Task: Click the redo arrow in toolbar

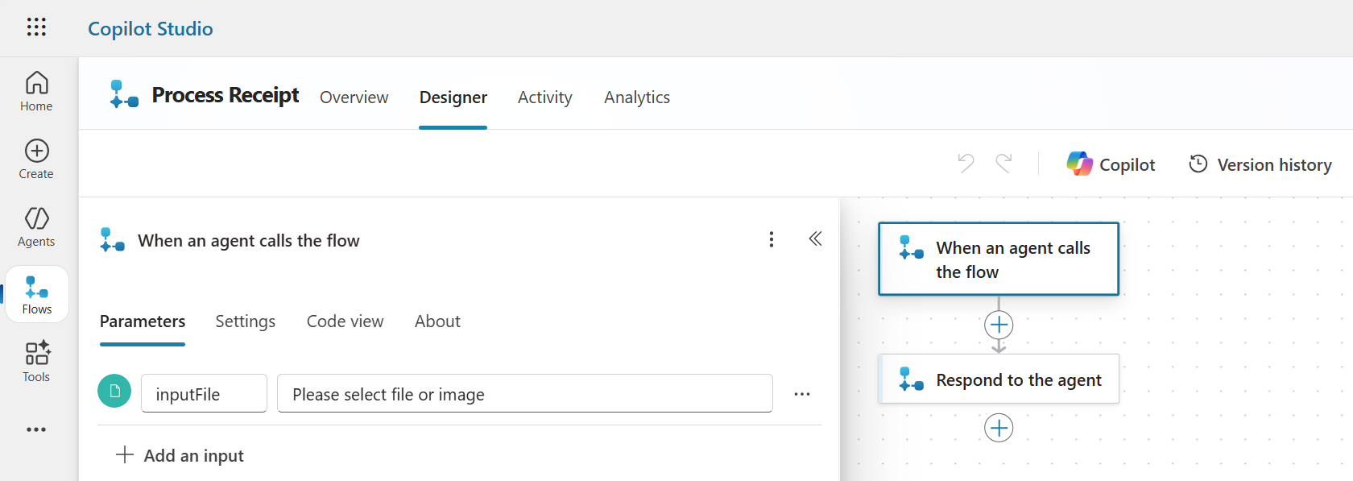Action: [1003, 164]
